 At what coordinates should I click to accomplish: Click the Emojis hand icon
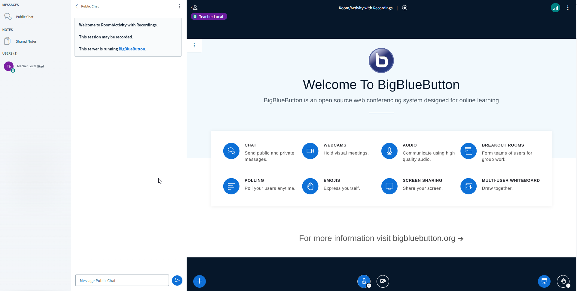(x=310, y=186)
